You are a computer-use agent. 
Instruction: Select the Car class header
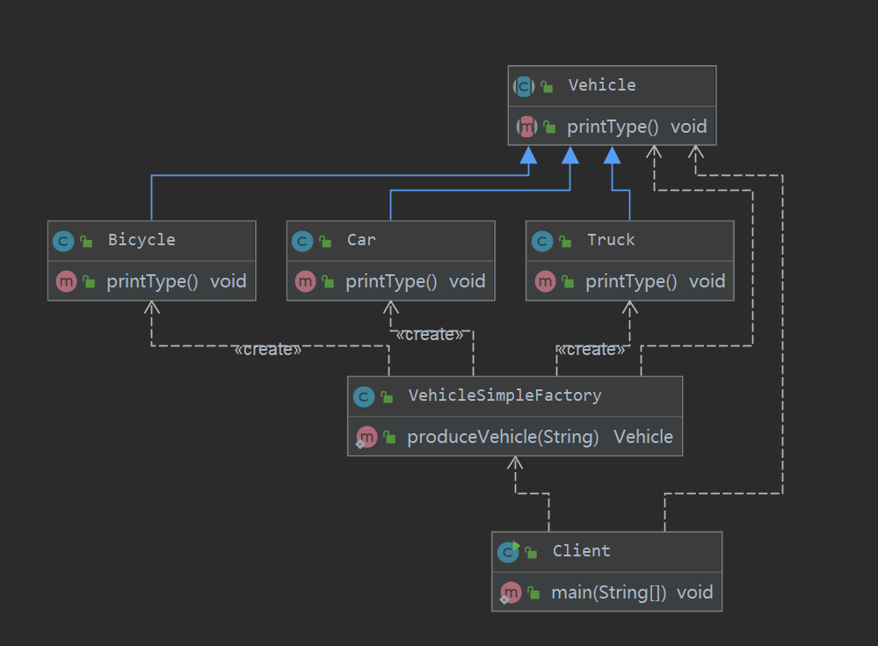point(391,241)
